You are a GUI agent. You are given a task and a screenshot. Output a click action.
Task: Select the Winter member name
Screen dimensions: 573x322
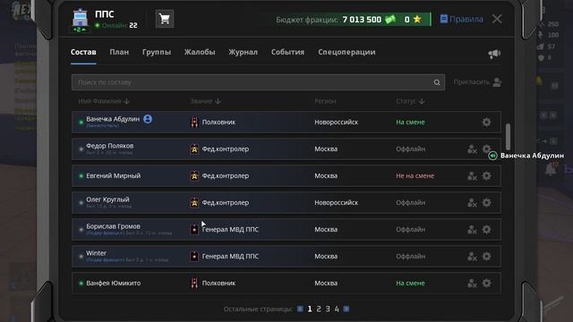[96, 253]
